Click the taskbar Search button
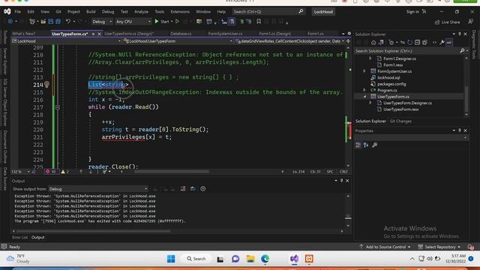The width and height of the screenshot is (480, 270). pos(196,259)
